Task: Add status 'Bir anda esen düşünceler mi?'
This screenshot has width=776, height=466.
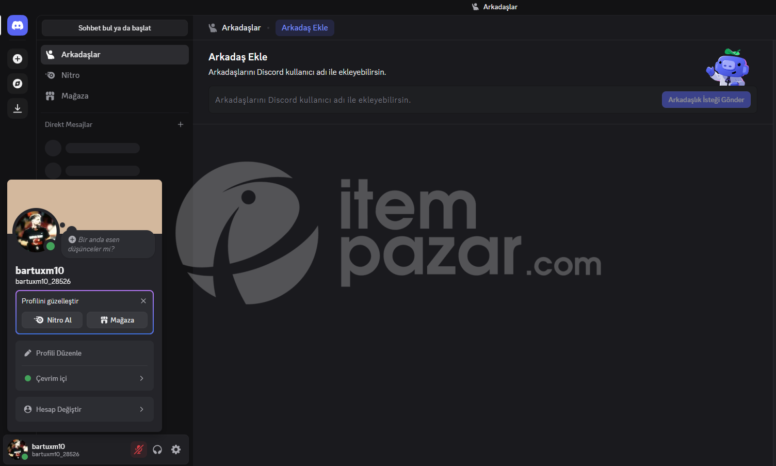Action: point(108,244)
